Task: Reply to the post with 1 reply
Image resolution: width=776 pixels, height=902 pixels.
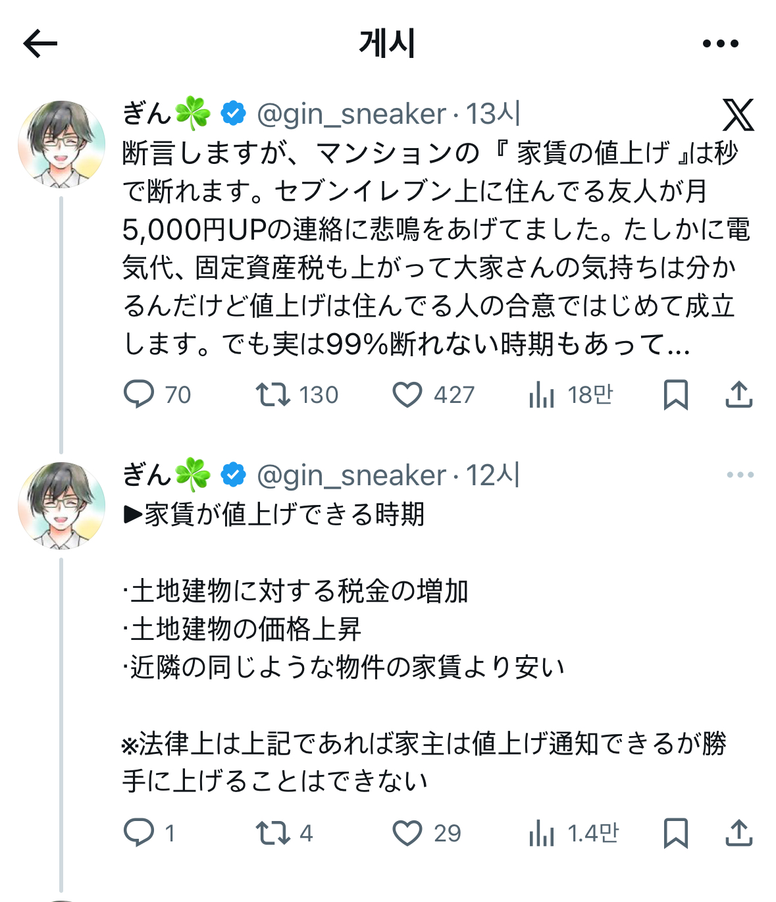Action: click(139, 833)
